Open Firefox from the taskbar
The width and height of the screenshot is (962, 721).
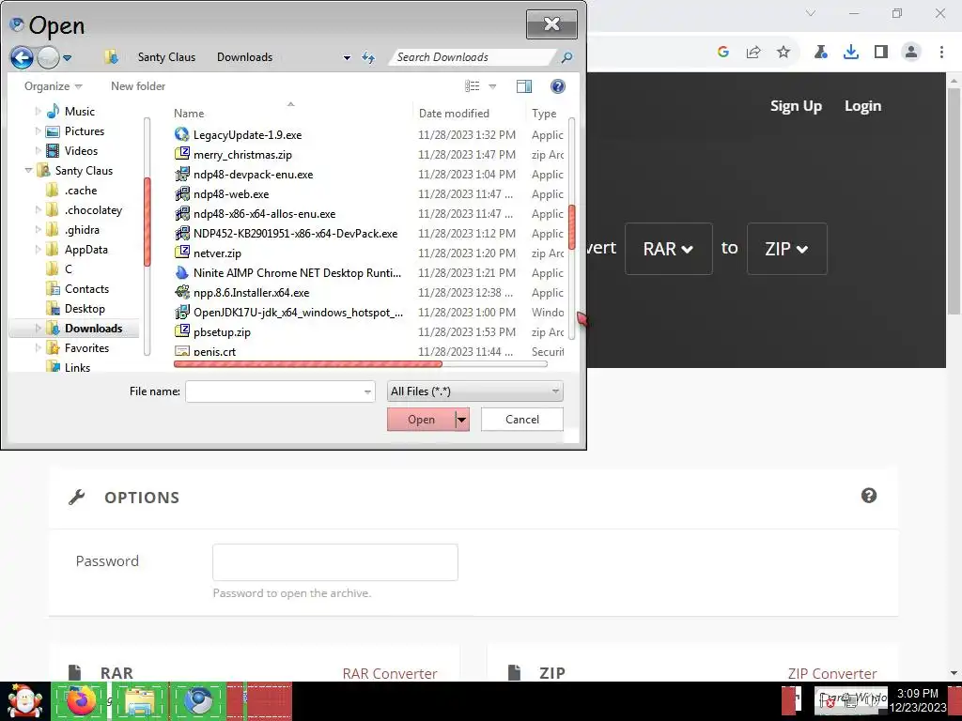click(x=81, y=701)
